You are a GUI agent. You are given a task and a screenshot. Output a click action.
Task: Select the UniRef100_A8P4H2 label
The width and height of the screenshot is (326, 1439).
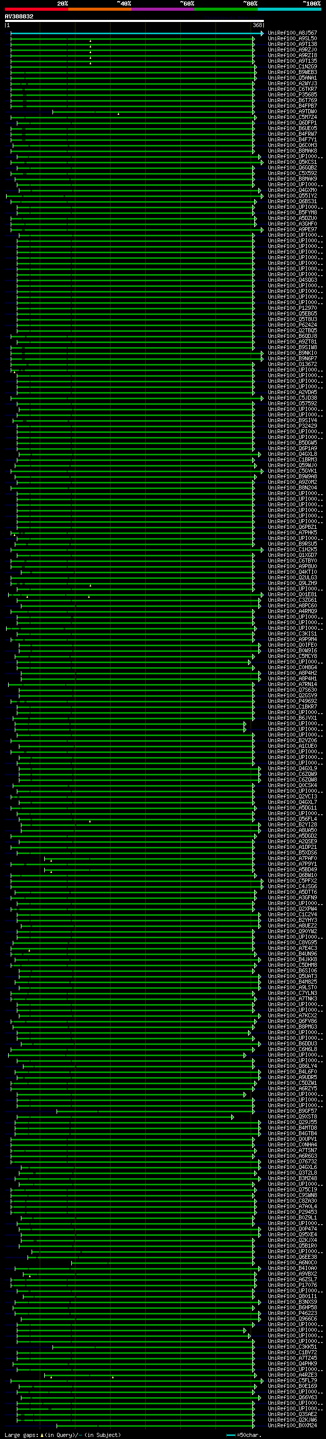click(292, 673)
